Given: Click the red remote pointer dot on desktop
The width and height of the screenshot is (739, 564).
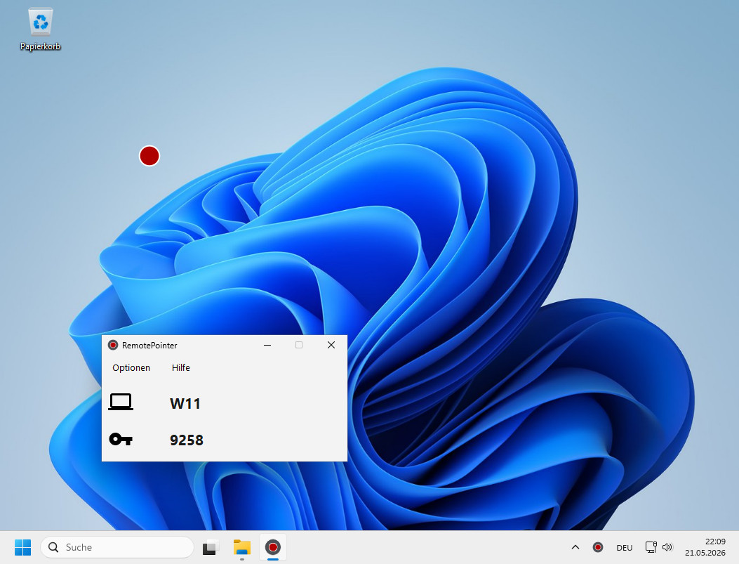Looking at the screenshot, I should click(149, 156).
